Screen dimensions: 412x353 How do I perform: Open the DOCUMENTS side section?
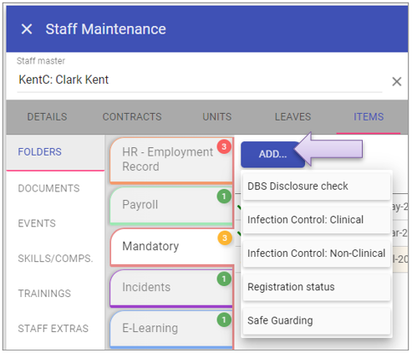pyautogui.click(x=48, y=188)
